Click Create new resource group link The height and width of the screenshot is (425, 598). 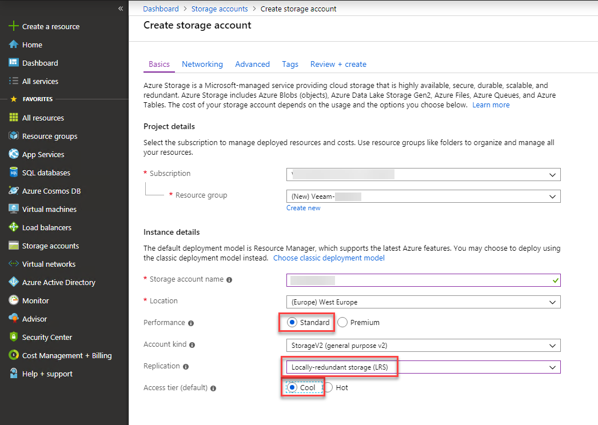coord(303,208)
